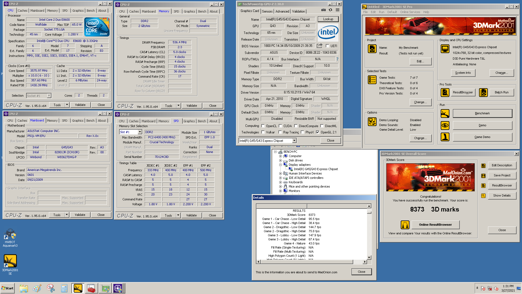Click the Start button
The width and height of the screenshot is (522, 294).
click(x=8, y=288)
